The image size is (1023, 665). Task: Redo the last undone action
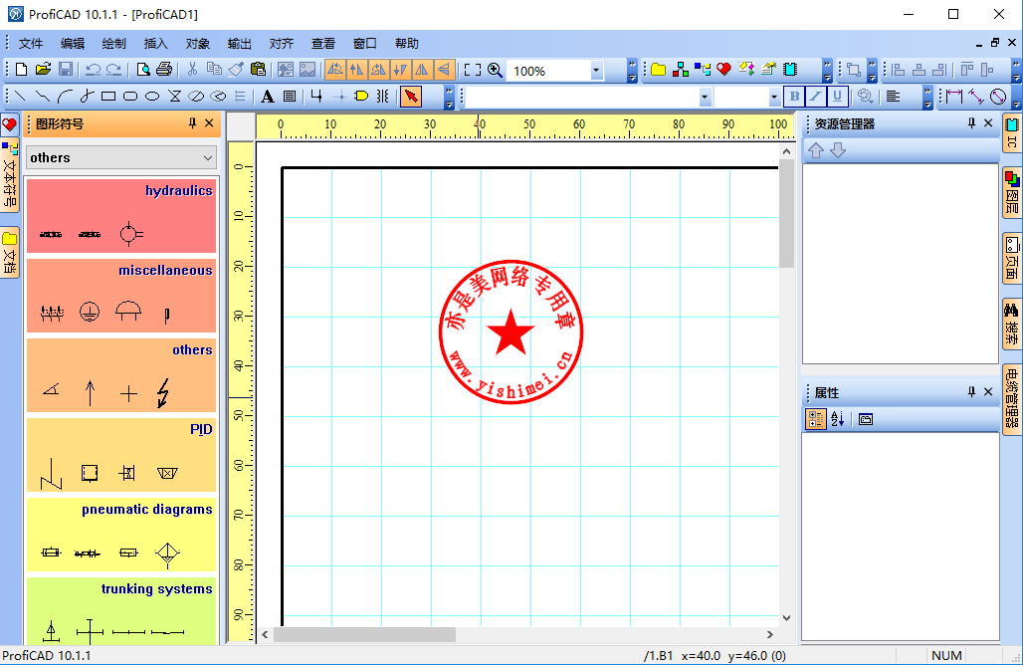point(114,70)
